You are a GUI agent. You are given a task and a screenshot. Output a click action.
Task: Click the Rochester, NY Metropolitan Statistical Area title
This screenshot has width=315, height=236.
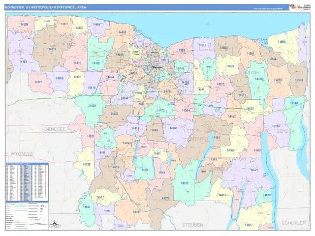pyautogui.click(x=46, y=7)
